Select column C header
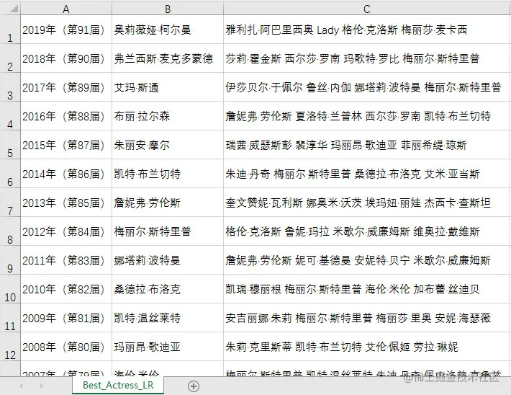The width and height of the screenshot is (511, 395). point(367,8)
